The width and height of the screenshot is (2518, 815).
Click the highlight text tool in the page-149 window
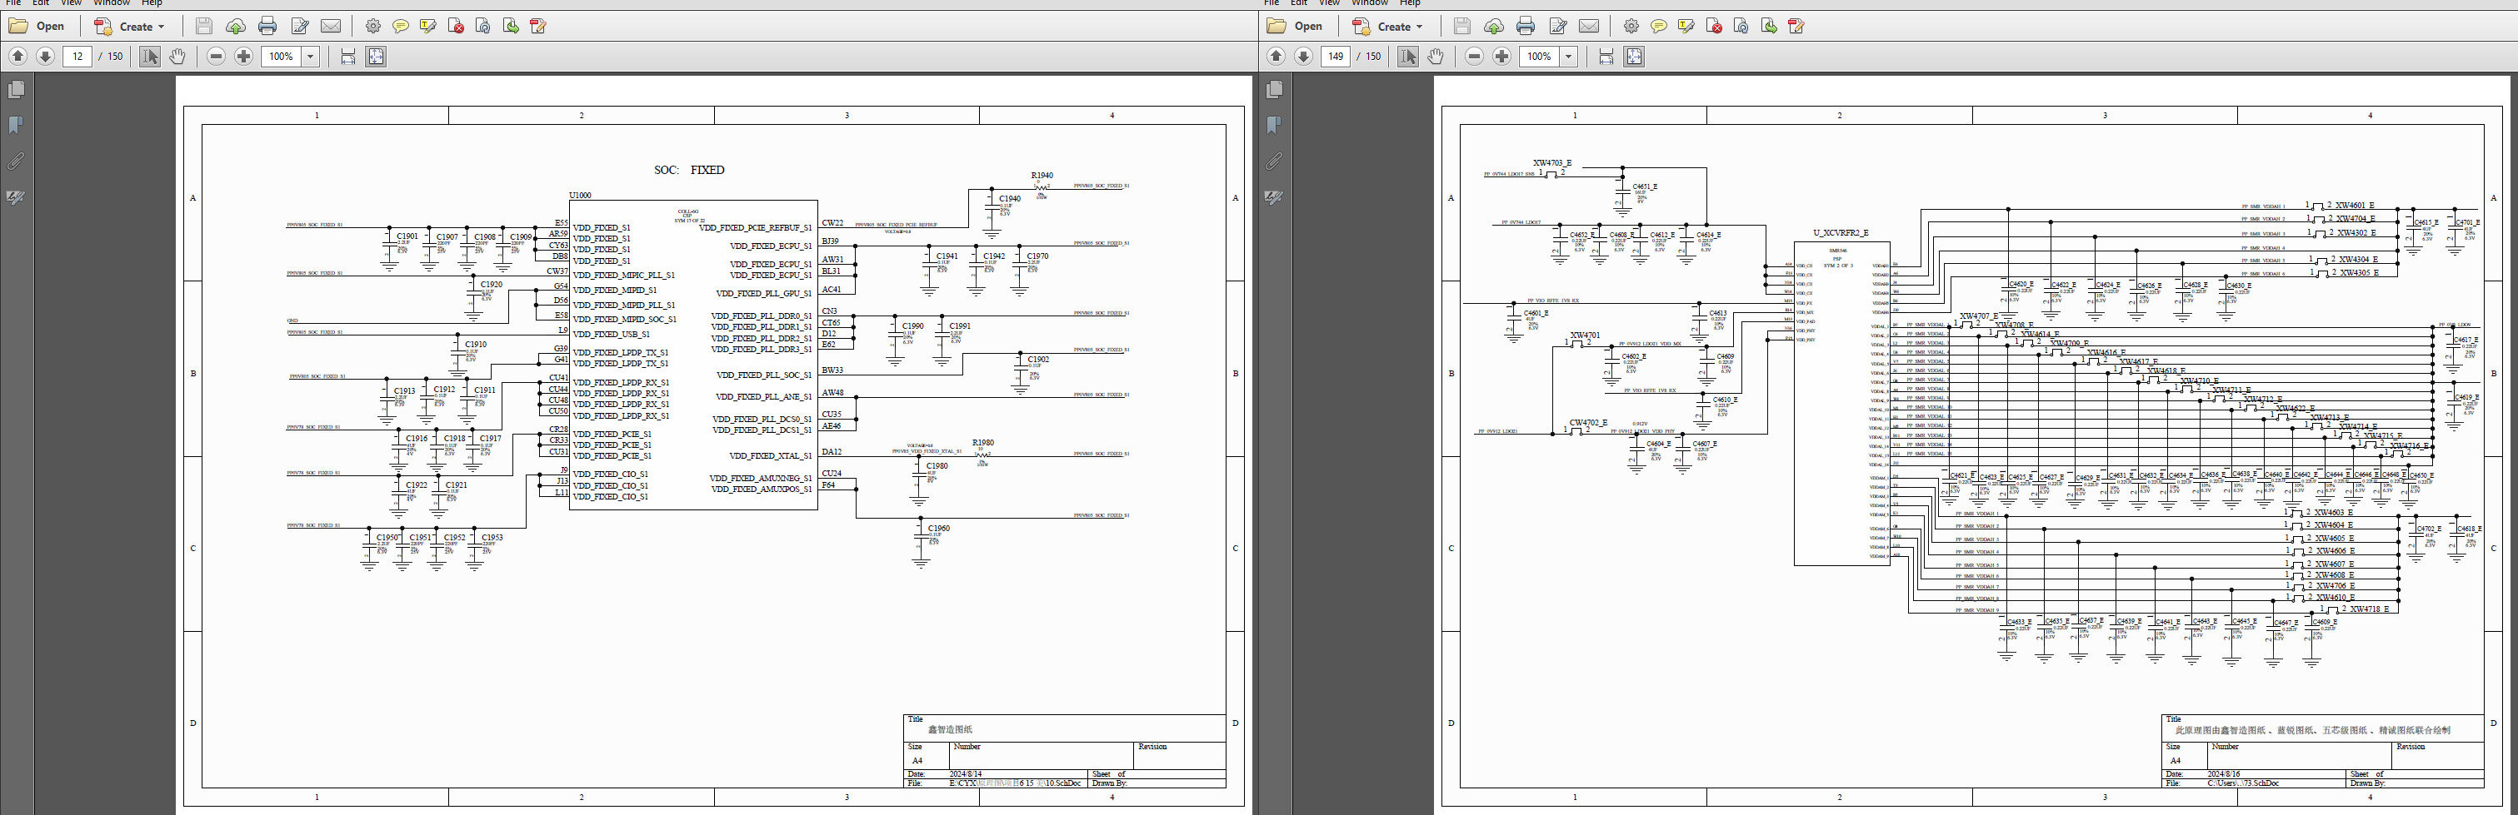tap(1686, 27)
